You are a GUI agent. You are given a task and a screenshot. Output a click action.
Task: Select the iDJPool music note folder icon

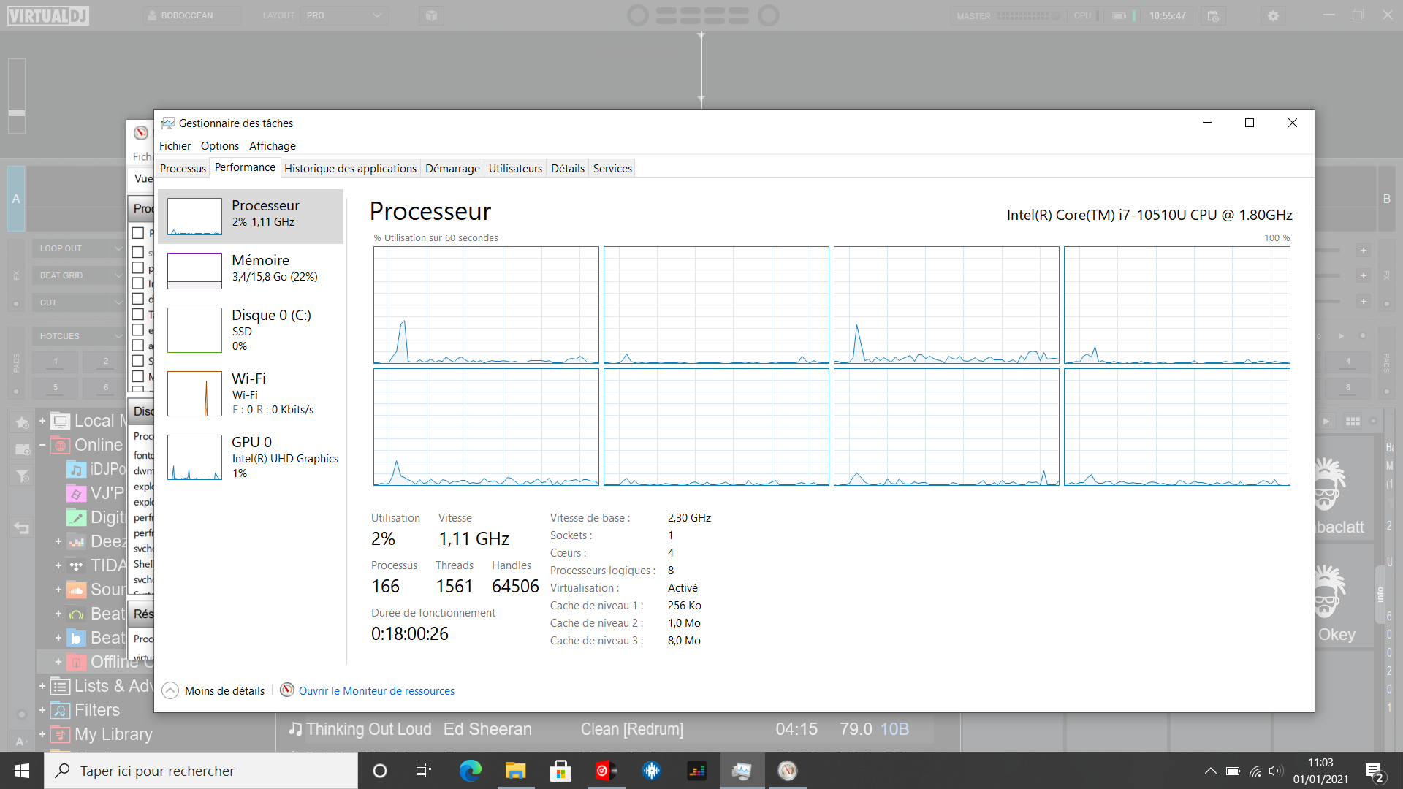[x=77, y=469]
